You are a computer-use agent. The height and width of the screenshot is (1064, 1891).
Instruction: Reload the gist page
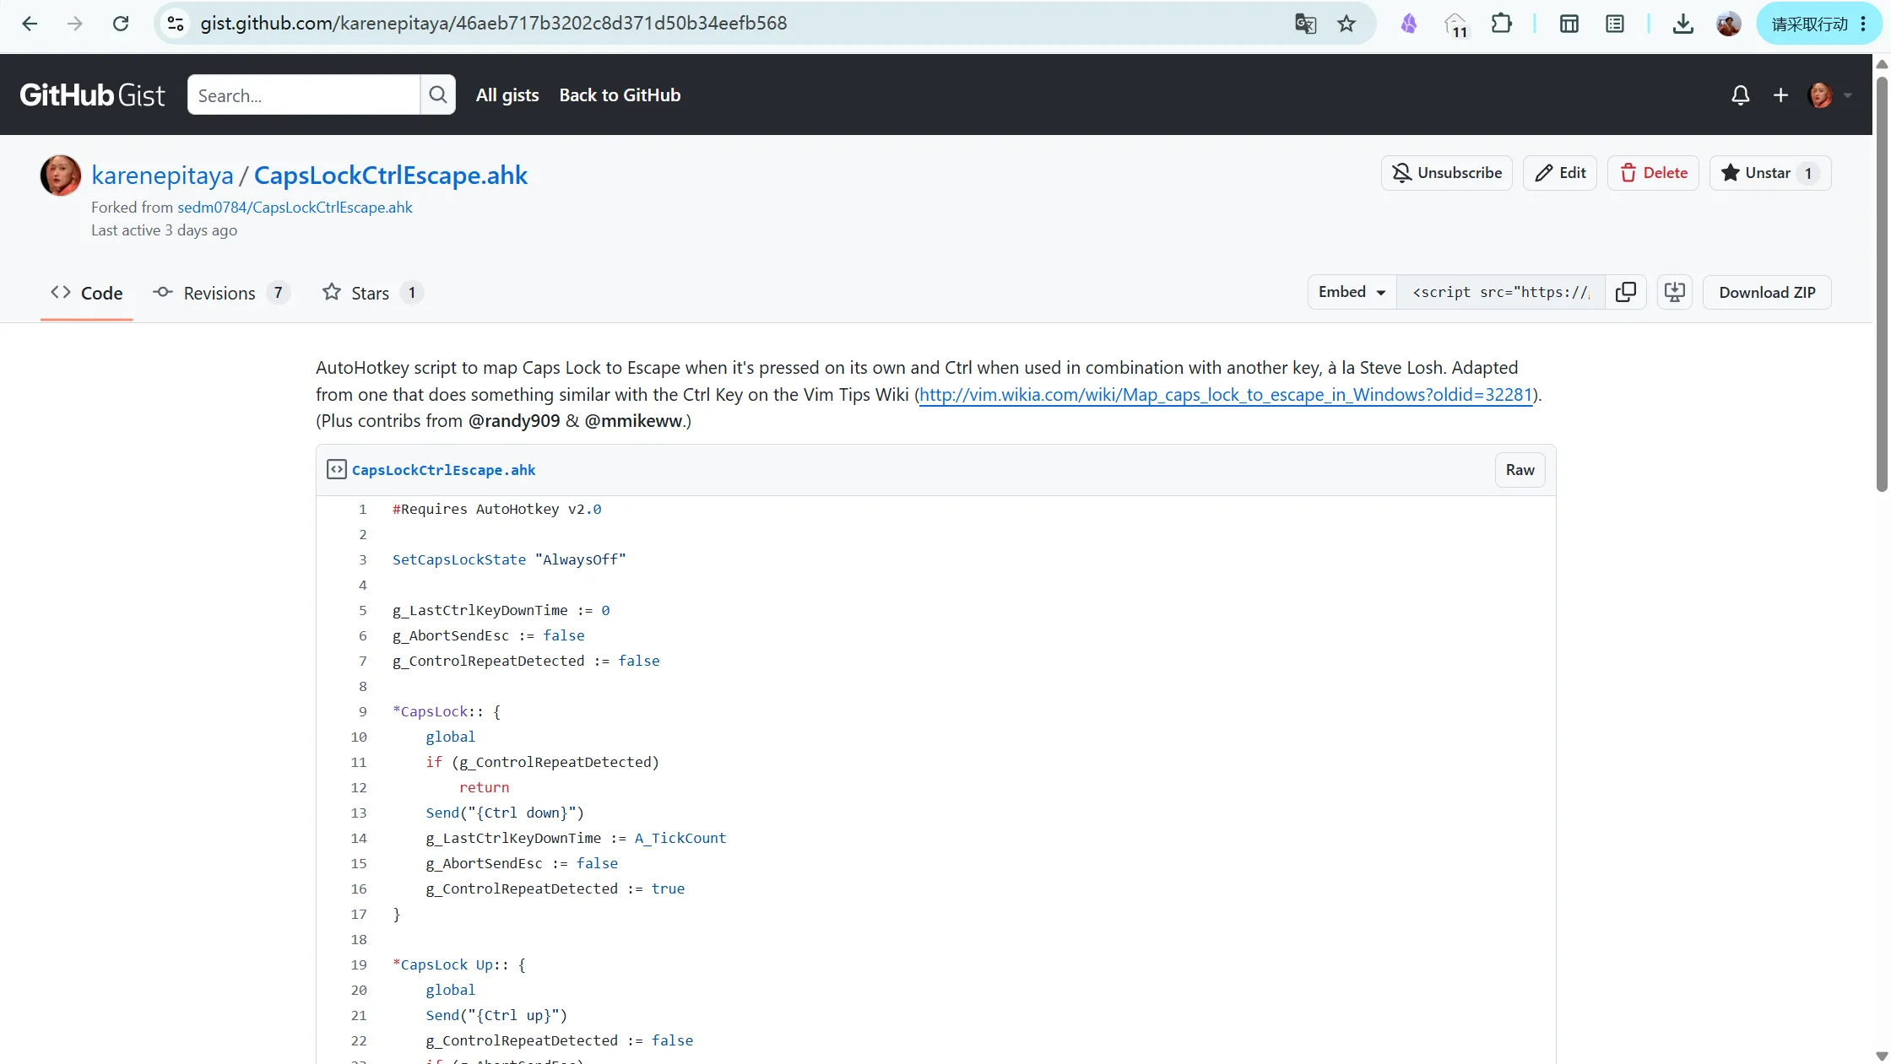(121, 24)
